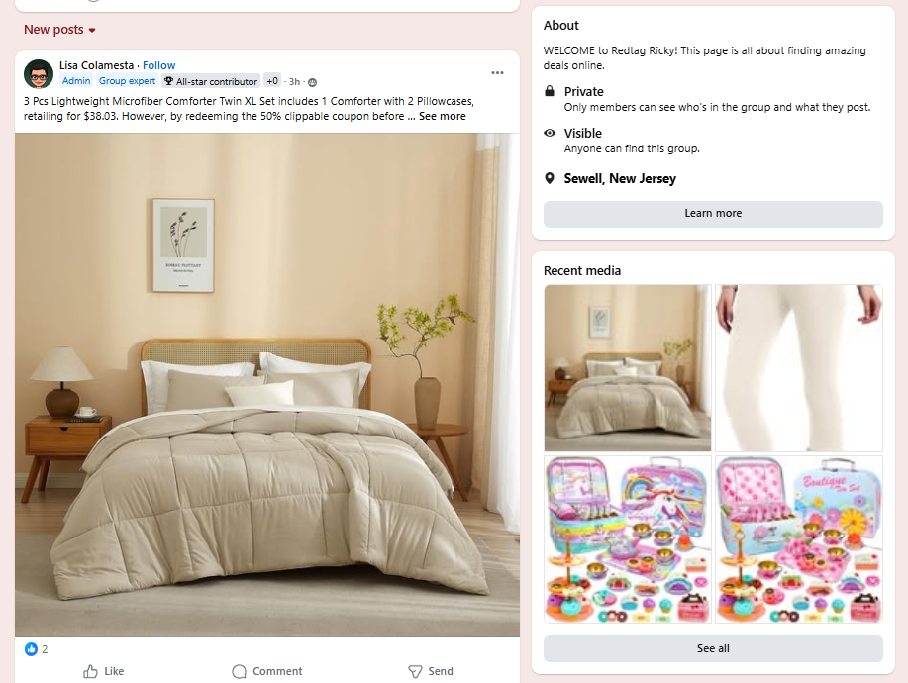Open the comforter thumbnail in Recent media
Screen dimensions: 908x683
[627, 368]
